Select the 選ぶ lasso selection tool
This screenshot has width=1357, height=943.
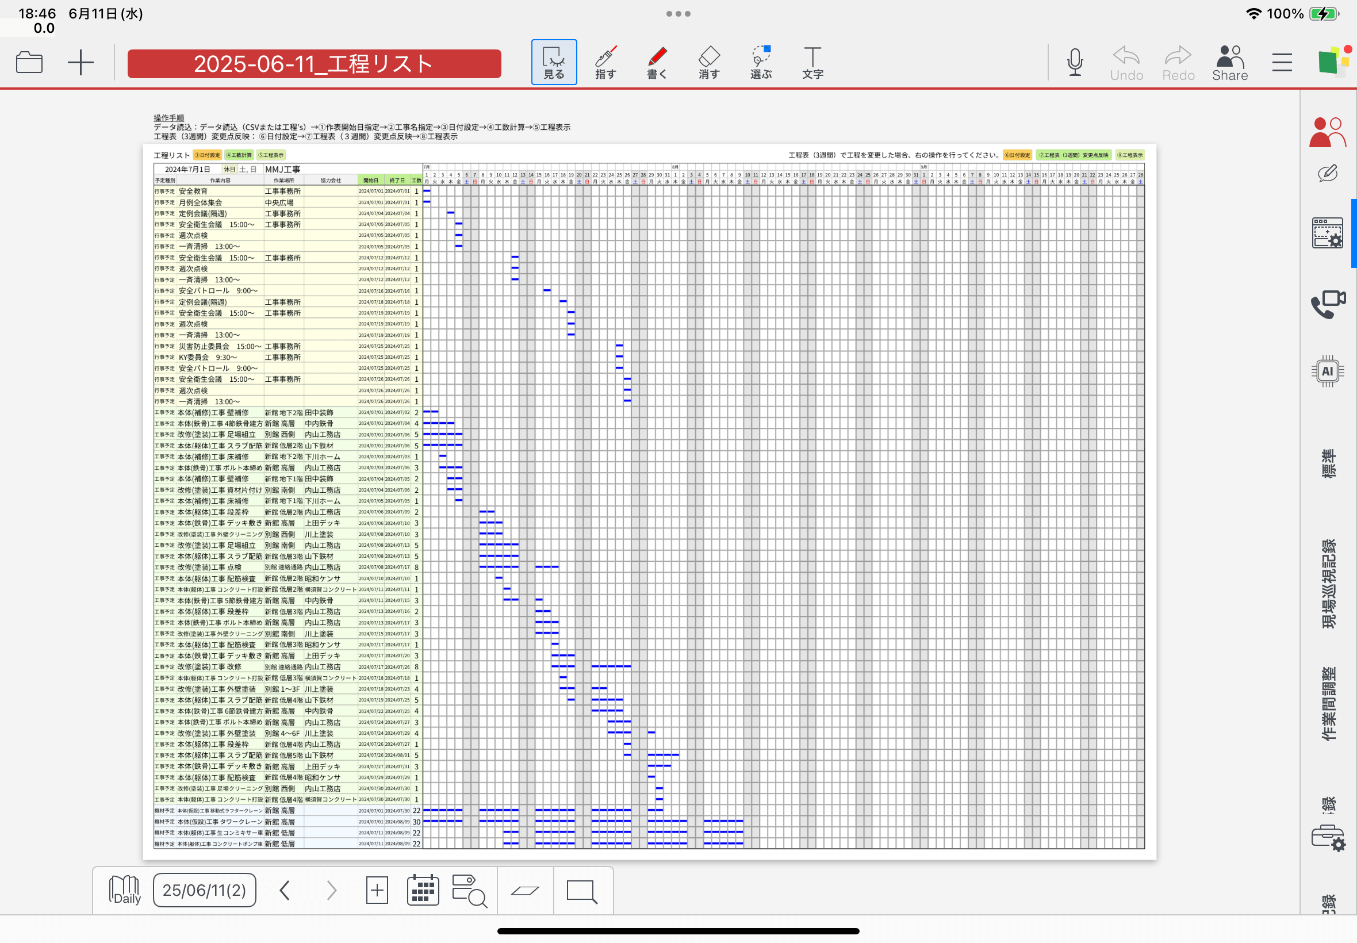(761, 62)
